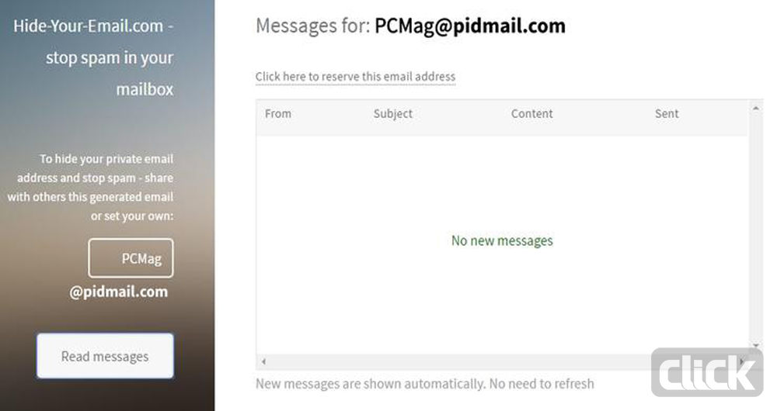Viewport: 777px width, 411px height.
Task: Click the Sent column header
Action: [x=667, y=114]
